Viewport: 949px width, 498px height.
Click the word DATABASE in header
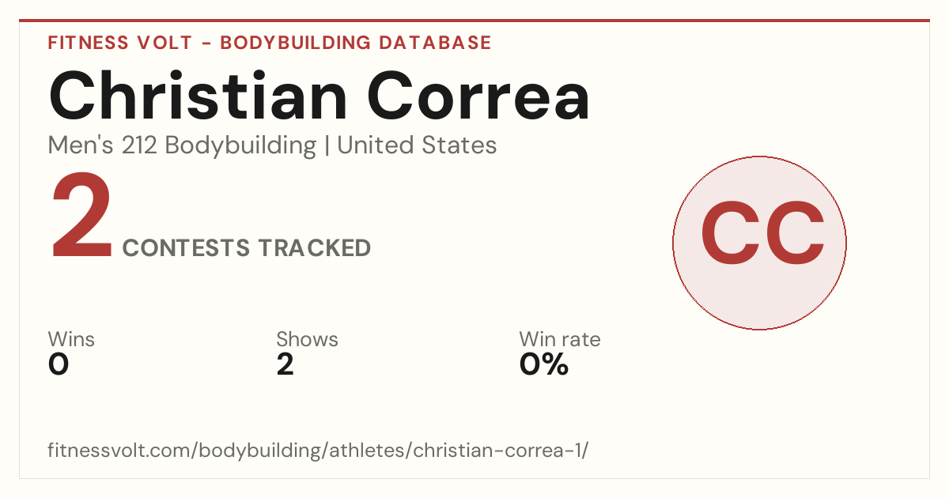click(435, 43)
